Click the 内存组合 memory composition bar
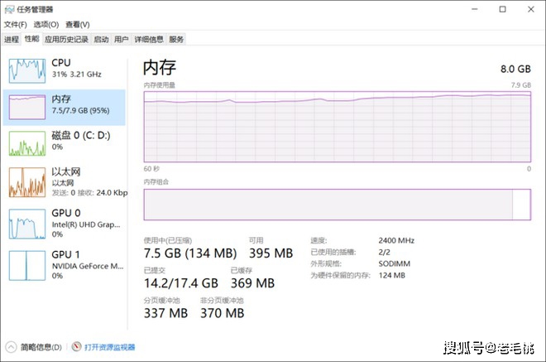 tap(337, 205)
